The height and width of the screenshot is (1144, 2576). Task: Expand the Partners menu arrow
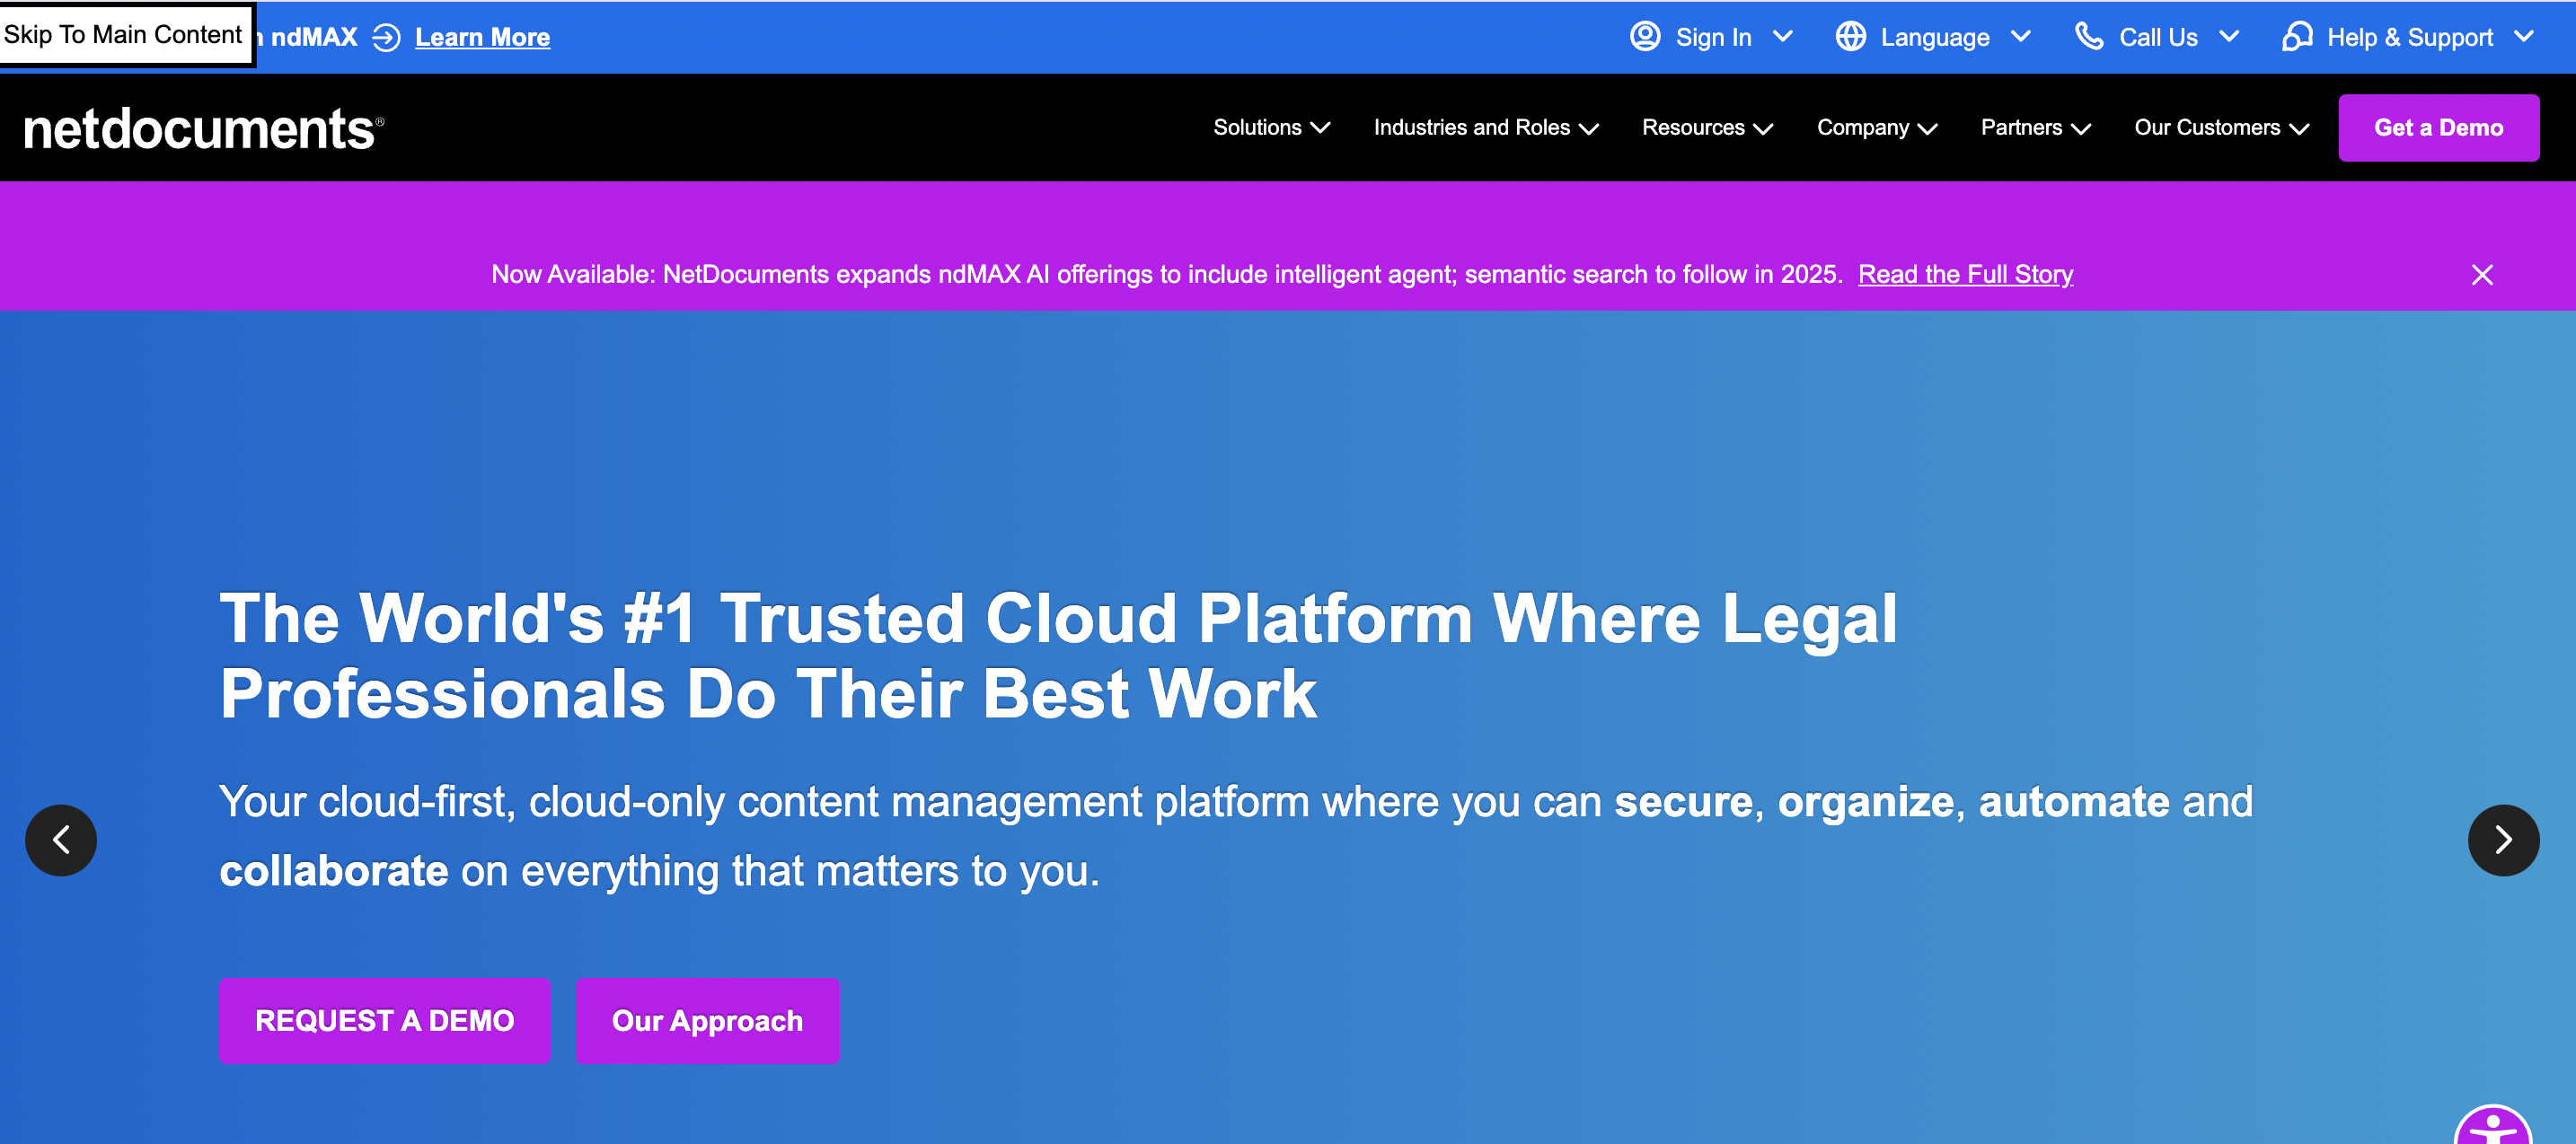click(x=2081, y=128)
